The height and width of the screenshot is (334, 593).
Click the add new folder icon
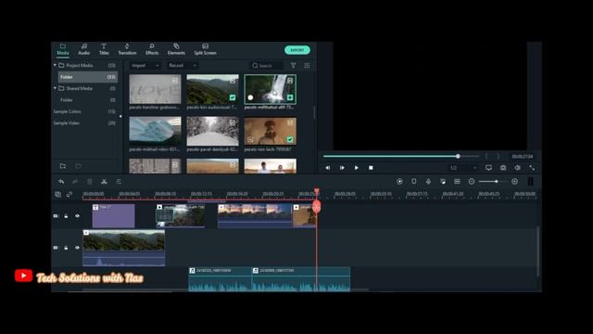pos(63,166)
